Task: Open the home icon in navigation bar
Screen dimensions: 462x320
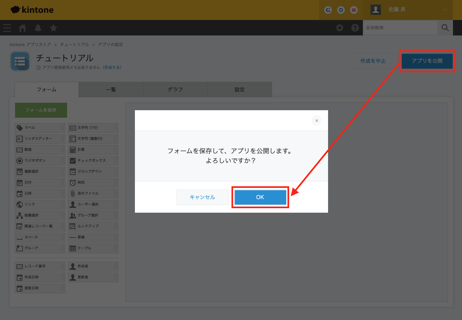Action: [23, 28]
